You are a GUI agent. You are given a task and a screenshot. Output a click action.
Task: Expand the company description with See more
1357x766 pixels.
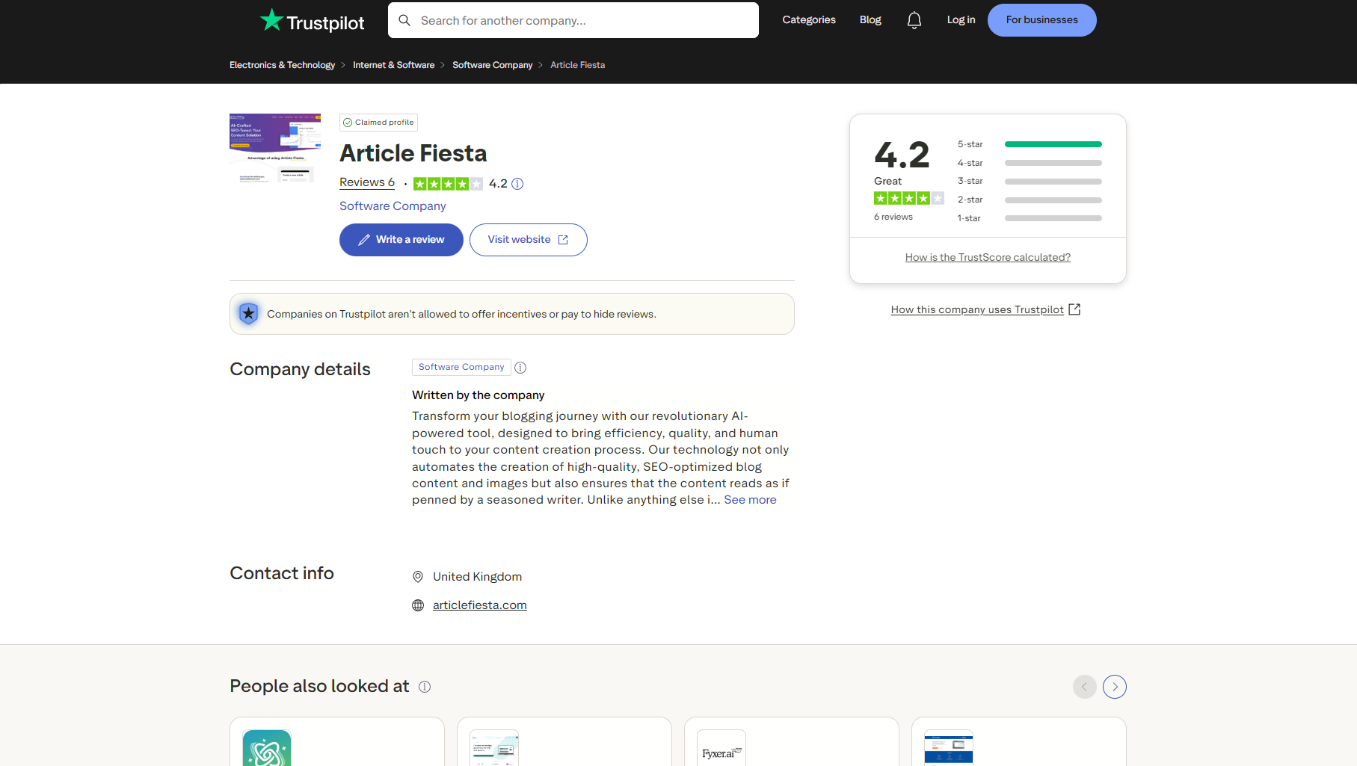click(750, 499)
